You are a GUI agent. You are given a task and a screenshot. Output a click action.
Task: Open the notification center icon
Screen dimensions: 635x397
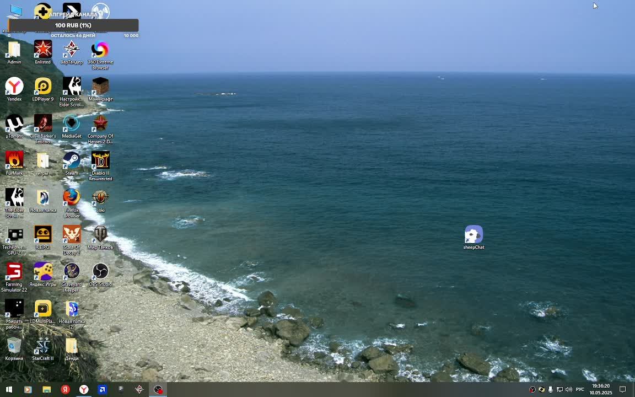pyautogui.click(x=622, y=389)
